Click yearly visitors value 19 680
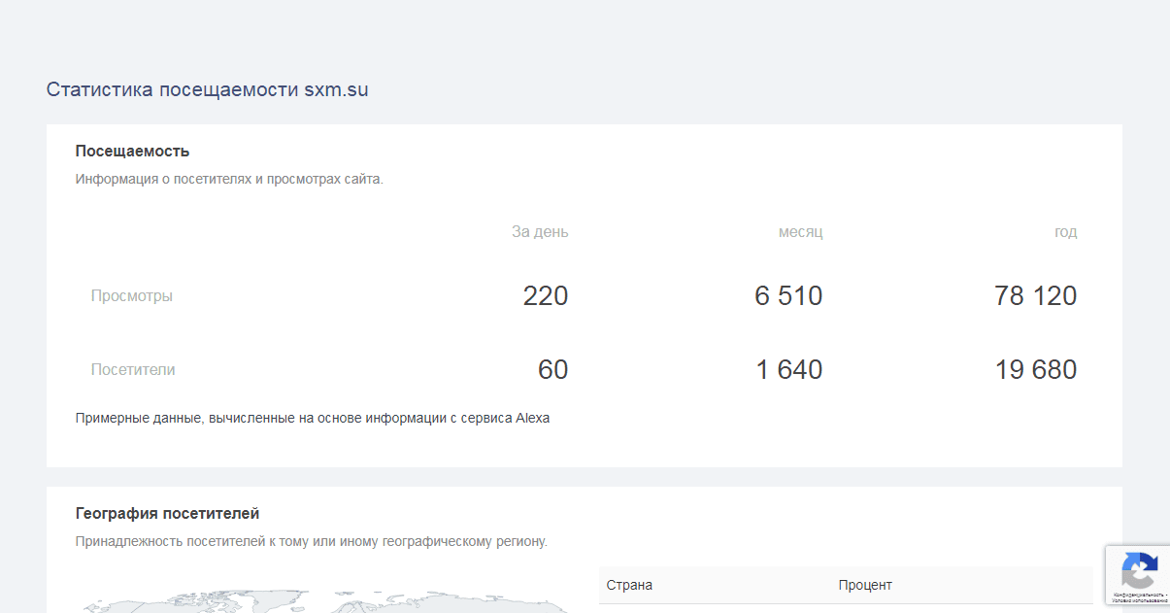 [x=1035, y=369]
